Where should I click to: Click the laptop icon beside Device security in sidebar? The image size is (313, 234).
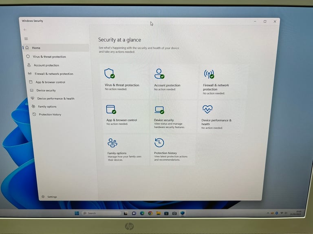31,90
